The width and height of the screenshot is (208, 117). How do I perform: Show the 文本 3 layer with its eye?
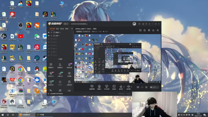pyautogui.click(x=49, y=55)
